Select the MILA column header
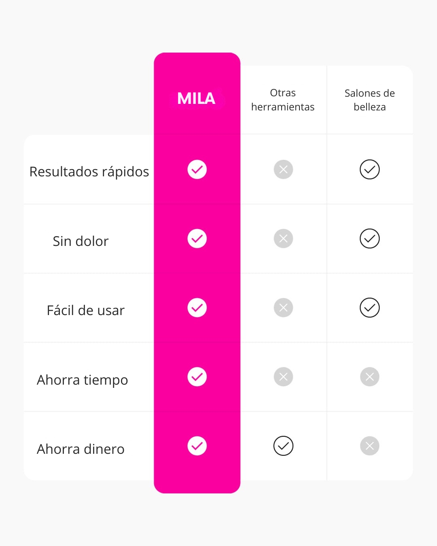This screenshot has width=437, height=546. [x=196, y=98]
